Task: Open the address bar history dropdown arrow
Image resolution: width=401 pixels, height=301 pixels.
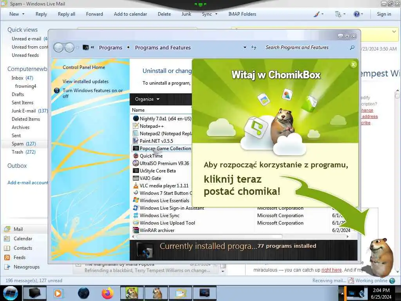Action: click(x=245, y=47)
